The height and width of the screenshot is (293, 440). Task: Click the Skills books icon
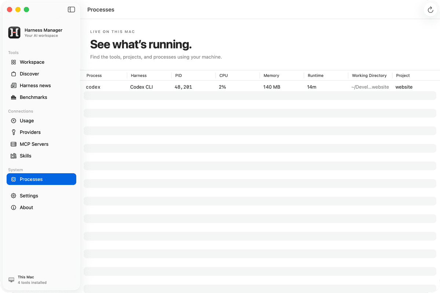pyautogui.click(x=14, y=156)
